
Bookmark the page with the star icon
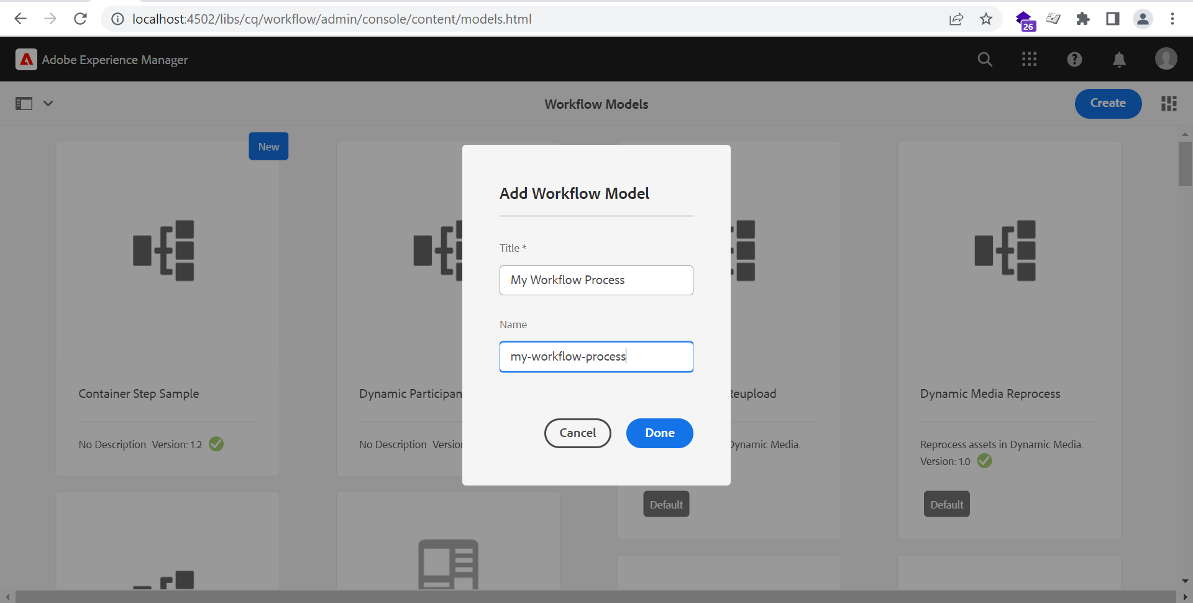(x=986, y=19)
